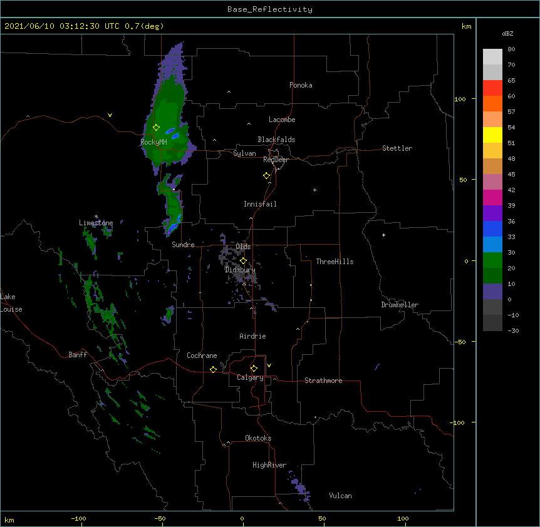540x527 pixels.
Task: Click the HighRiver label
Action: coord(269,465)
